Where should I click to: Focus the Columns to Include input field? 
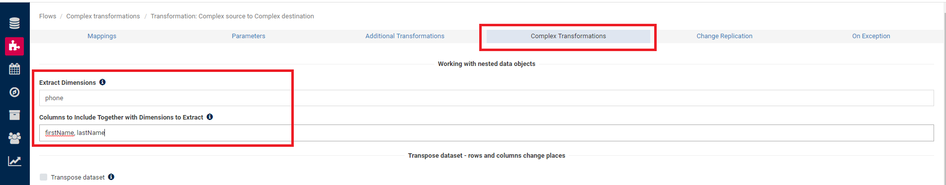[x=486, y=133]
